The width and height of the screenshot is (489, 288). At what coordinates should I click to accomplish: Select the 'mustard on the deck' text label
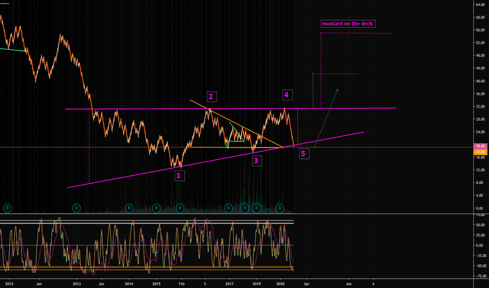348,24
